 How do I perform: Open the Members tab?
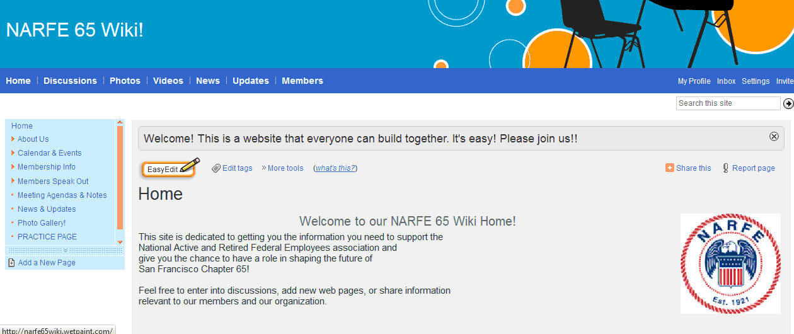[x=302, y=81]
